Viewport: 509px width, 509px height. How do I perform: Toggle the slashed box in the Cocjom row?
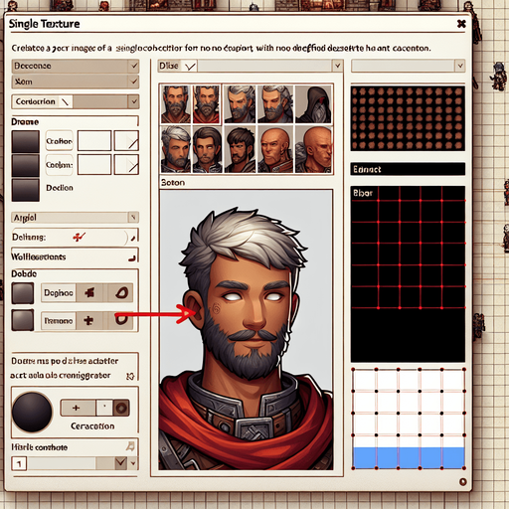pyautogui.click(x=126, y=164)
